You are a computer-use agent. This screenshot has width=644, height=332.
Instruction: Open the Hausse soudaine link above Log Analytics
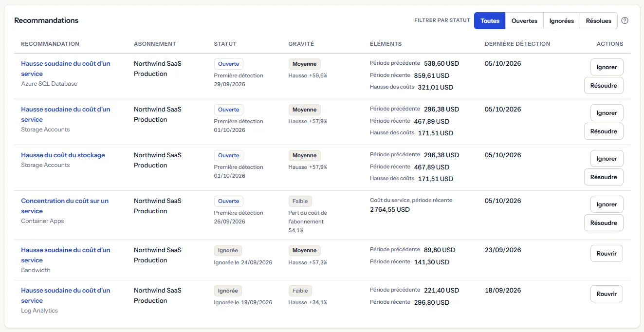click(x=66, y=295)
